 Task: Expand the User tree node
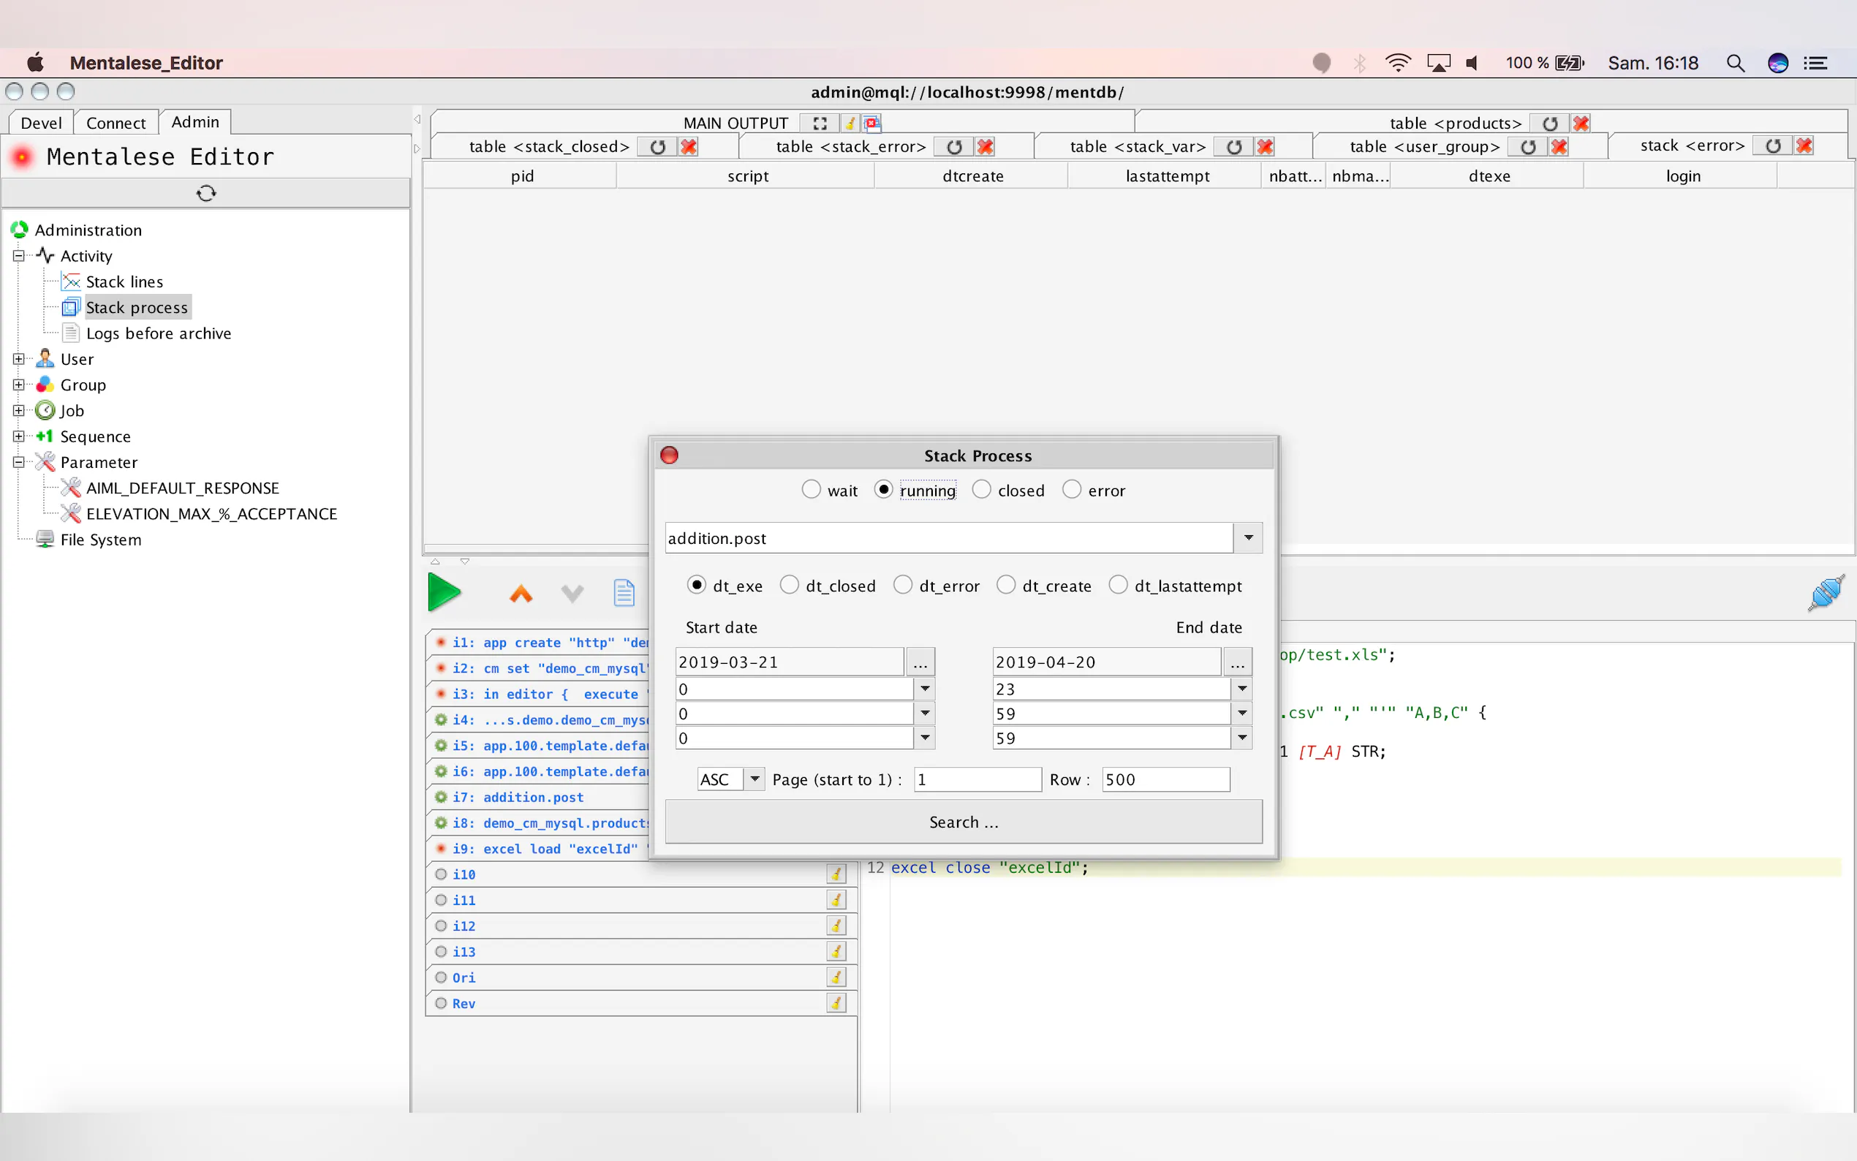[18, 358]
